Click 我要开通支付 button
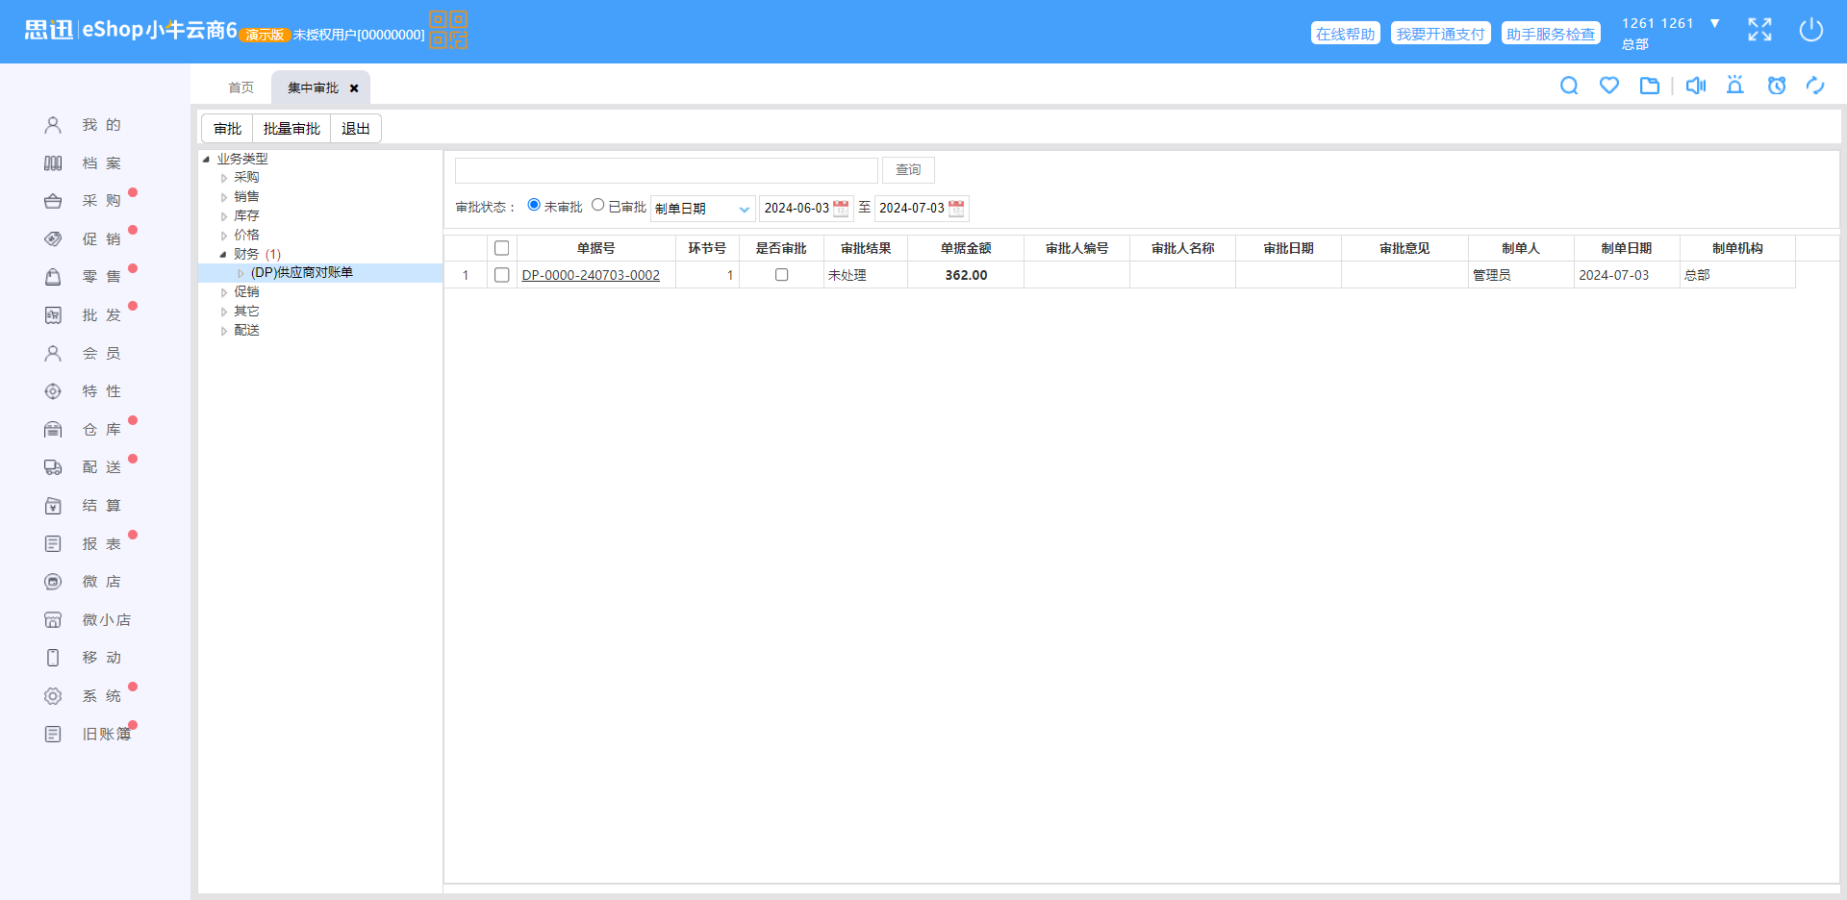Viewport: 1847px width, 900px height. (1441, 34)
